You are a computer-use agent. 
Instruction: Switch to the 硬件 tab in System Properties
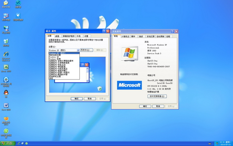[134, 36]
